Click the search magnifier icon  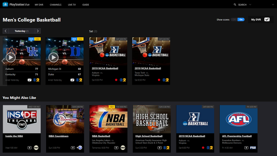[x=235, y=5]
